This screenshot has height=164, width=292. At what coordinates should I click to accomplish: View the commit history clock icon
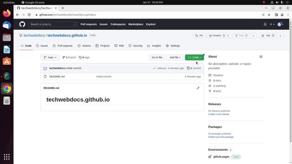188,68
